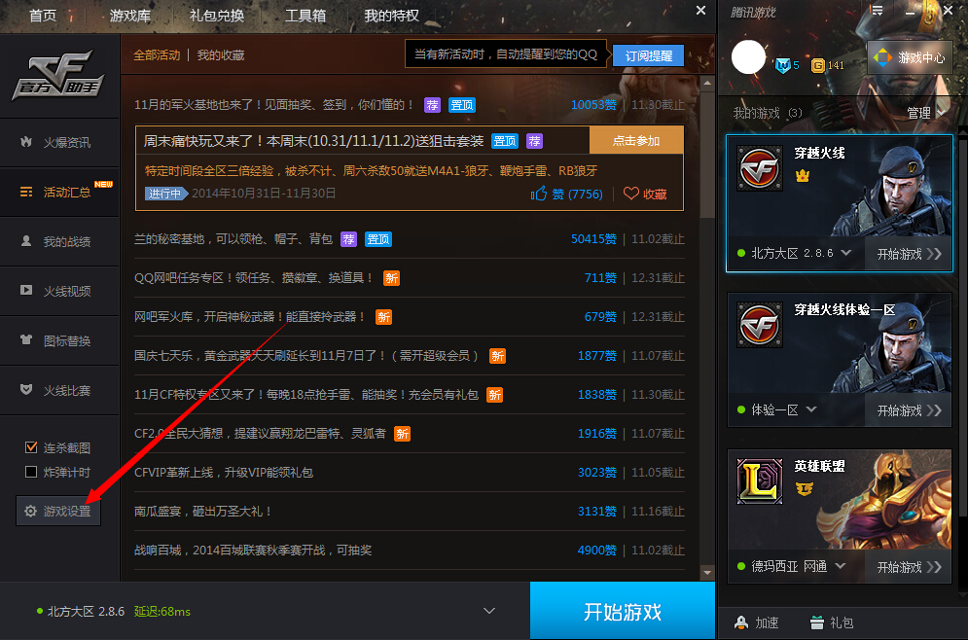Select the 全部活动 sub-tab
The image size is (968, 640).
[x=157, y=54]
